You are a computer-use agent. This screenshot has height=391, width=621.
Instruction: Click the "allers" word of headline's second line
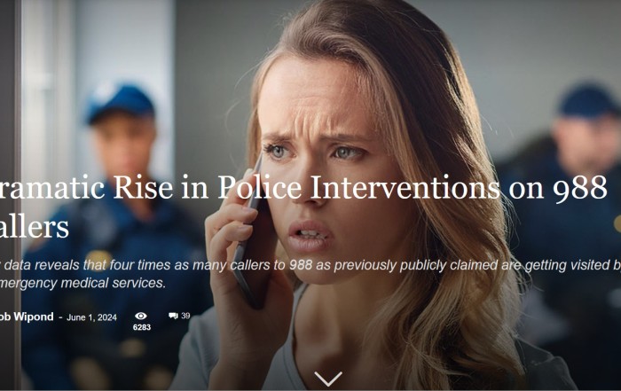[35, 227]
